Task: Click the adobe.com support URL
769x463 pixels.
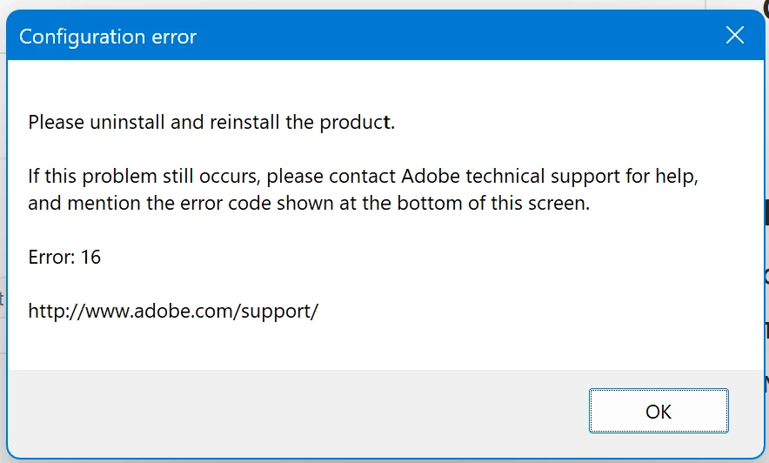Action: (173, 310)
